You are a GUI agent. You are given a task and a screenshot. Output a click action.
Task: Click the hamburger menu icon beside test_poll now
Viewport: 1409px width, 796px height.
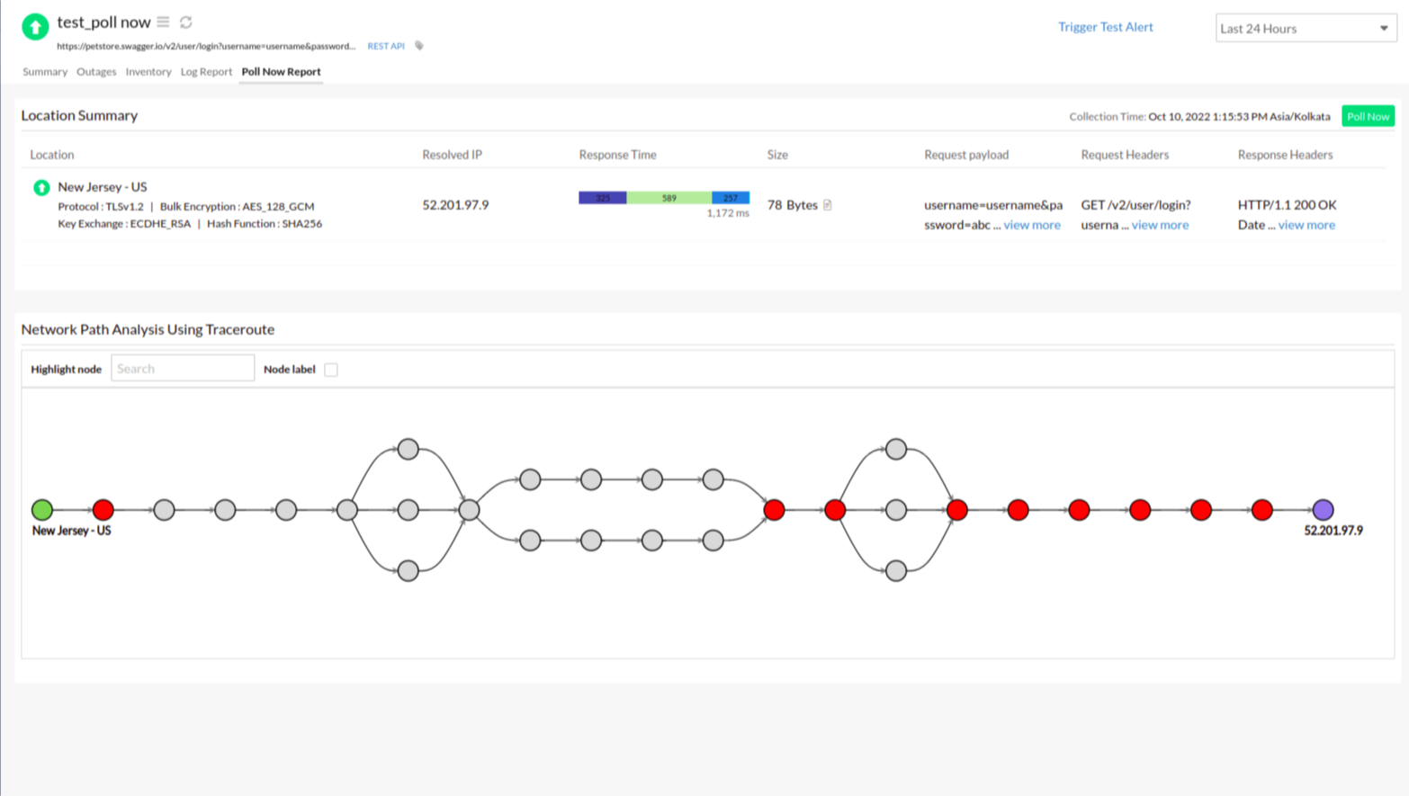tap(163, 22)
